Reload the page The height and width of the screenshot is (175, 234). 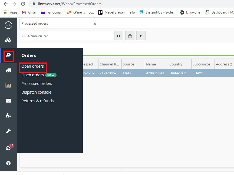coord(23,4)
